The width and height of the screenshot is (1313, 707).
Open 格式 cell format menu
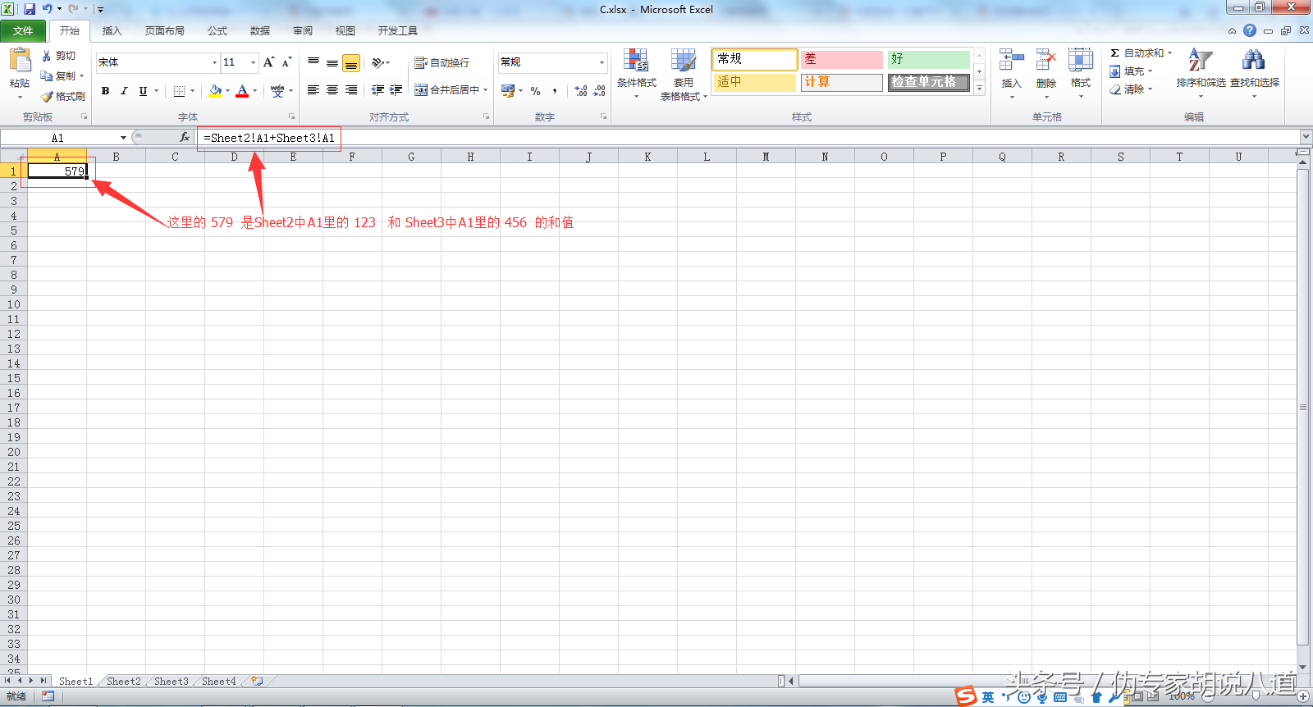pos(1081,74)
